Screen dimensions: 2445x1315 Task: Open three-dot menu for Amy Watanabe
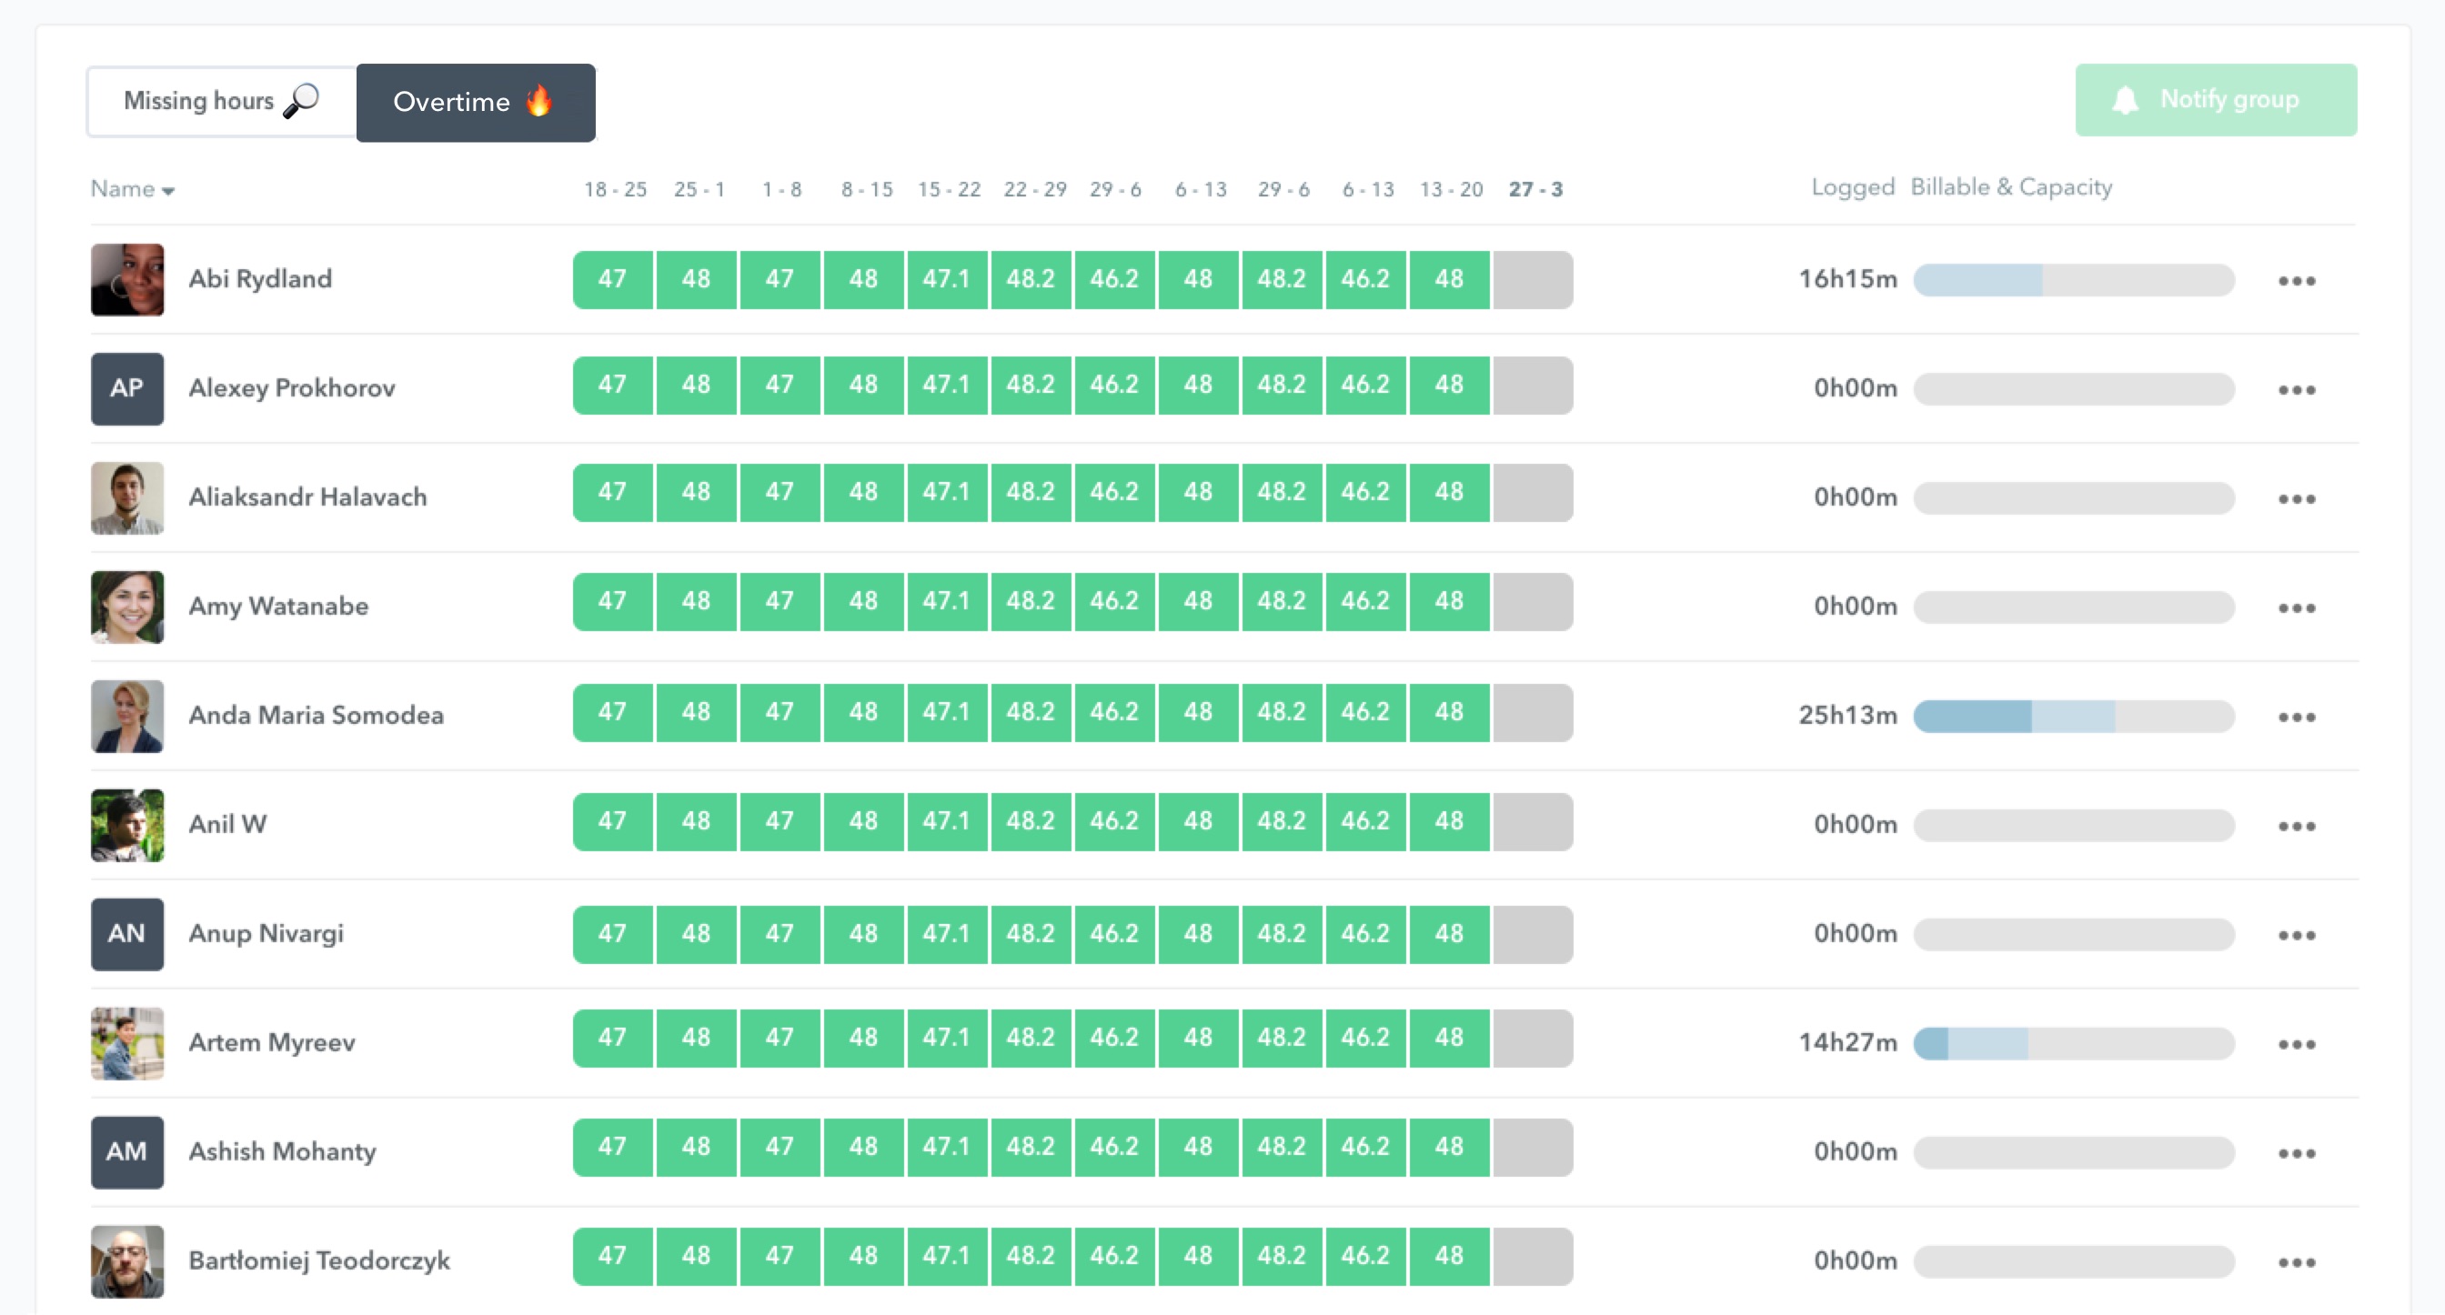2296,608
